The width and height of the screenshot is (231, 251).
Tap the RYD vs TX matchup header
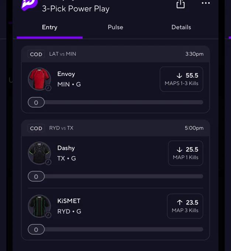[x=61, y=128]
